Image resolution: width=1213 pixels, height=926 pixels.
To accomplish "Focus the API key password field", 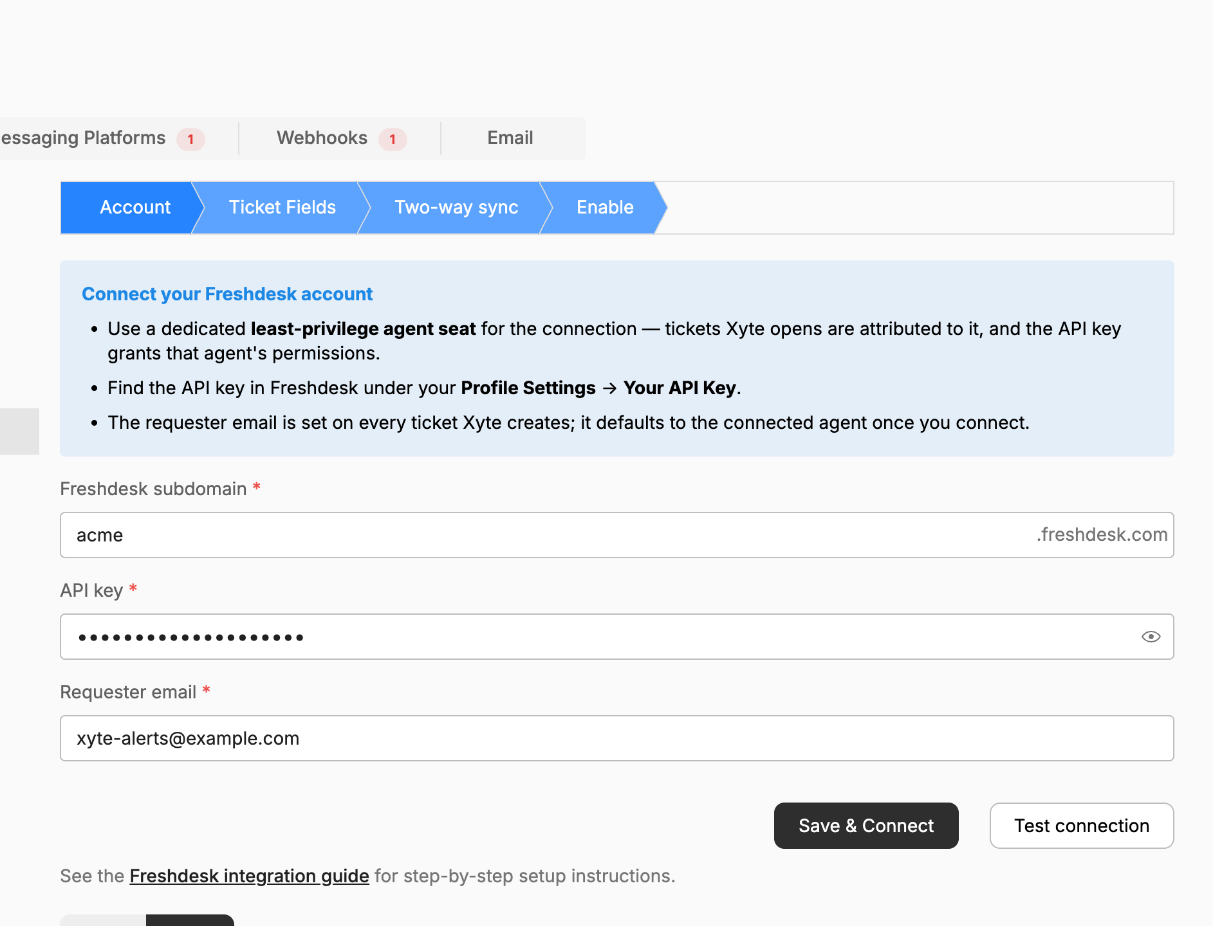I will (616, 637).
